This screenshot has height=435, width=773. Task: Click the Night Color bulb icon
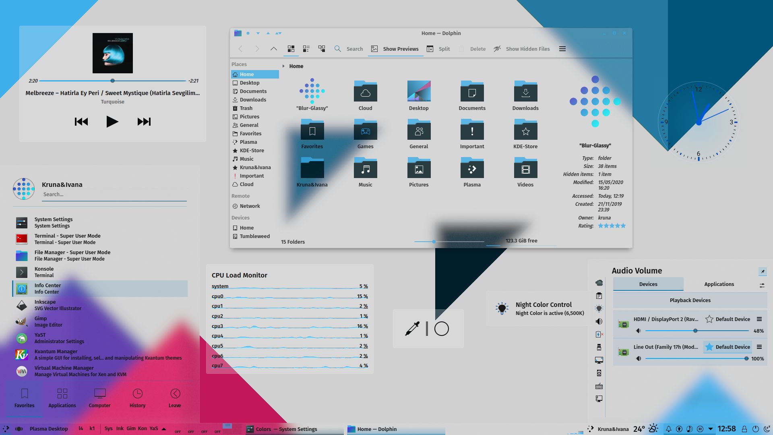(502, 307)
